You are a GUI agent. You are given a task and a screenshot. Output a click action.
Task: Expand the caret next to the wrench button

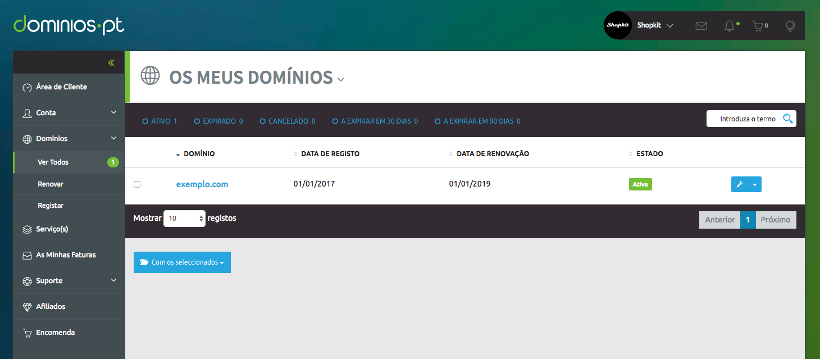[755, 184]
